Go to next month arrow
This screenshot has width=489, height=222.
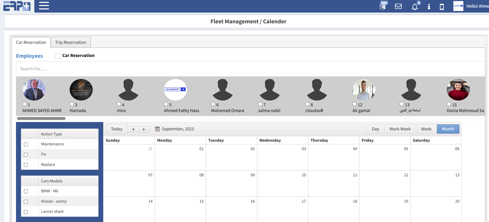144,129
